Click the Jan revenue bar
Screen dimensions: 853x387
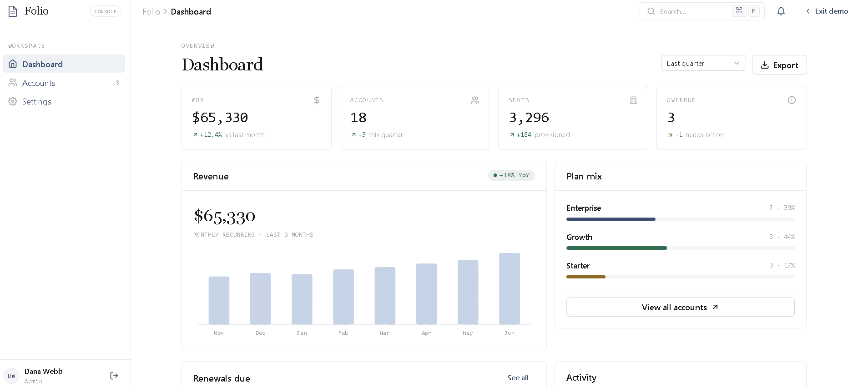(x=302, y=299)
